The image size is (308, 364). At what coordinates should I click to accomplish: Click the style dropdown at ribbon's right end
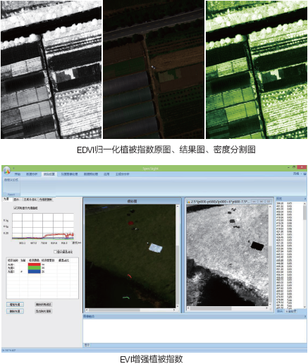pos(297,174)
